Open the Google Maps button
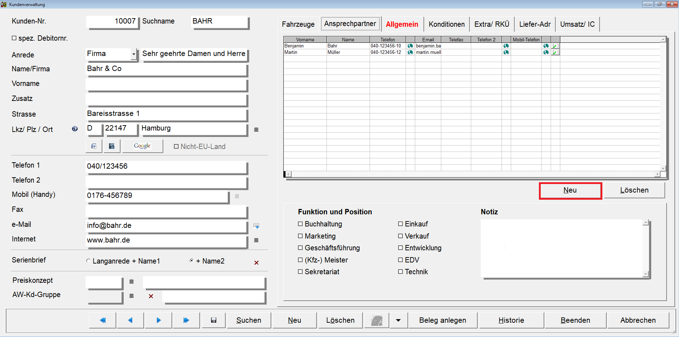 click(x=142, y=146)
